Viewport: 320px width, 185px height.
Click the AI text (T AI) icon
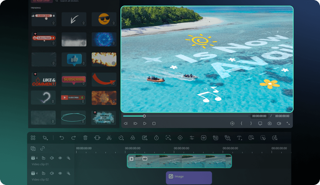click(x=251, y=138)
